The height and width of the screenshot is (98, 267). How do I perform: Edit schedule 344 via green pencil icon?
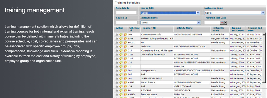tap(121, 34)
